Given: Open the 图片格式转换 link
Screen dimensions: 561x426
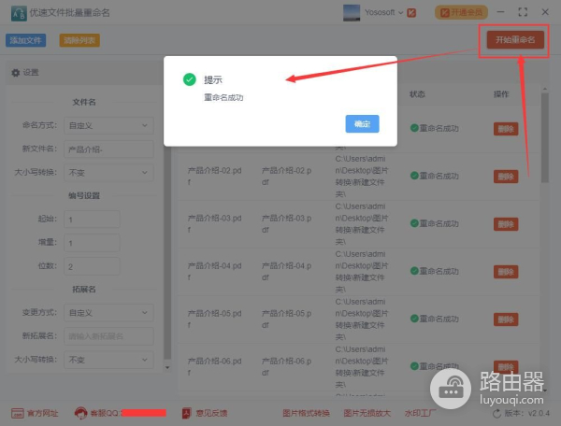Looking at the screenshot, I should (x=306, y=414).
